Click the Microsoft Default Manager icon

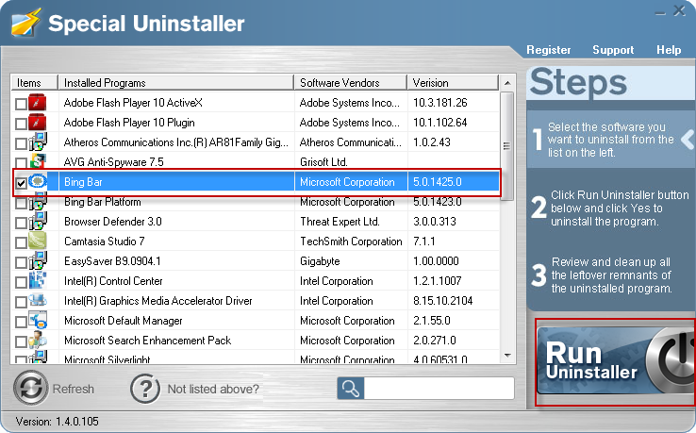coord(38,320)
